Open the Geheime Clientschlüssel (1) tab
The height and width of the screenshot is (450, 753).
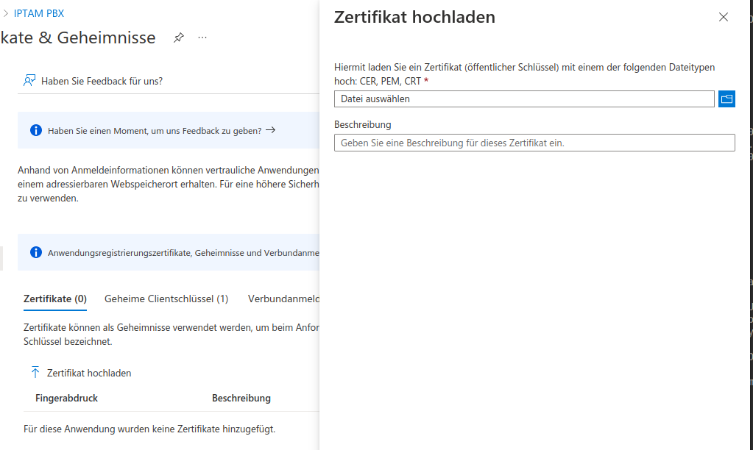[166, 299]
